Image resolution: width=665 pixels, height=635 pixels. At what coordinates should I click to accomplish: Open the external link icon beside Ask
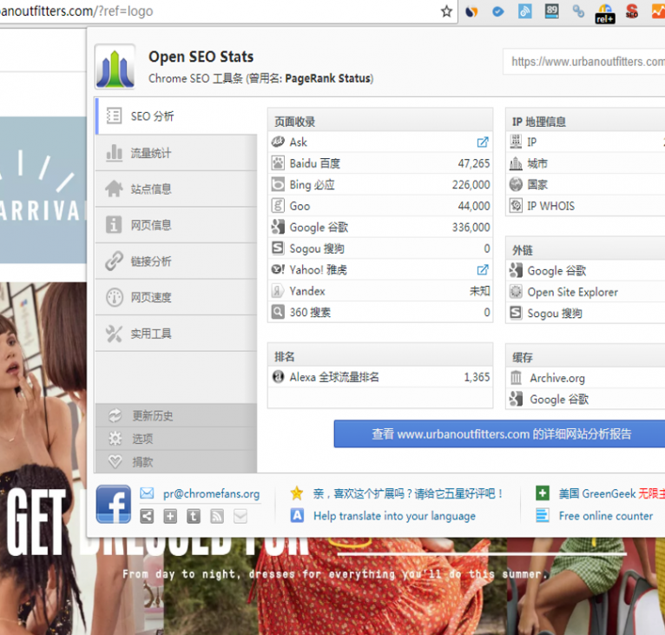pos(483,142)
